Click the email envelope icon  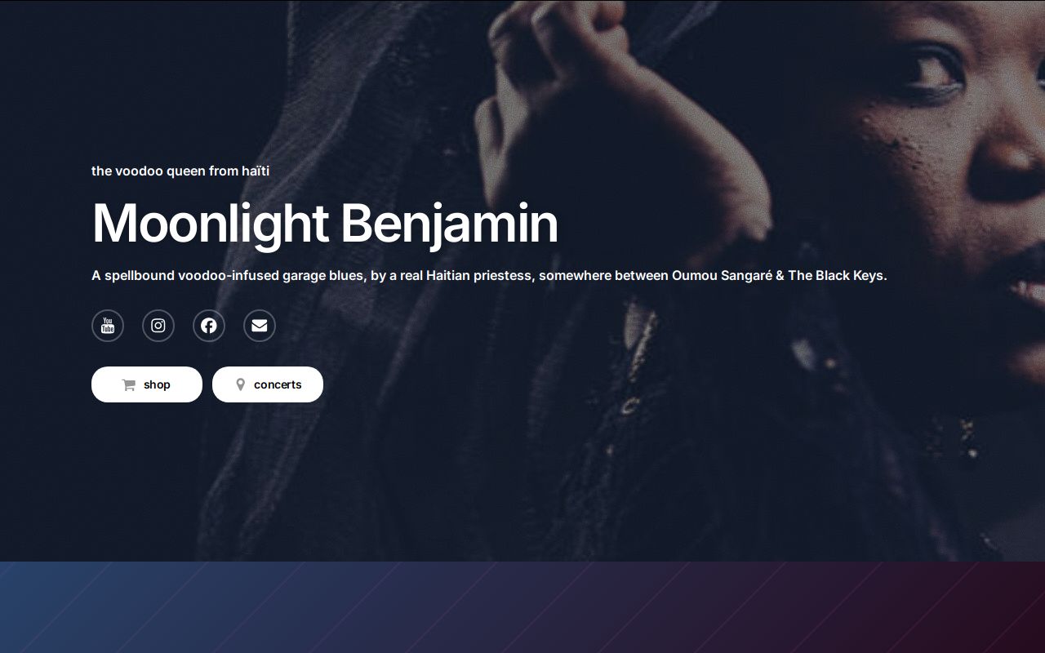pos(260,326)
